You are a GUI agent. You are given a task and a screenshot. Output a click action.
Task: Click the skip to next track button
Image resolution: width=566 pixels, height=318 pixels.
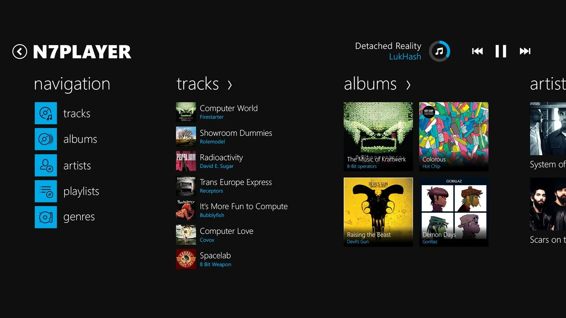(x=525, y=51)
